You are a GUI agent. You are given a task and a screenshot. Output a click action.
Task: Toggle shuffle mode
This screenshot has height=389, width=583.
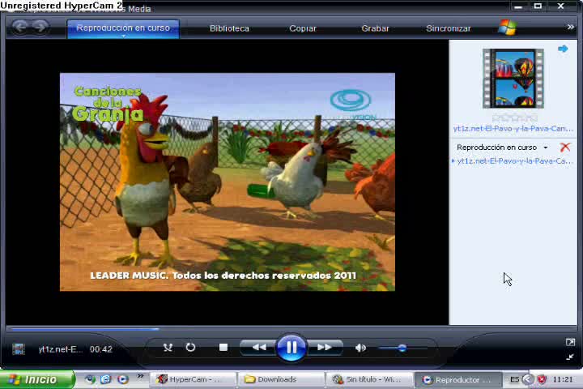tap(168, 348)
